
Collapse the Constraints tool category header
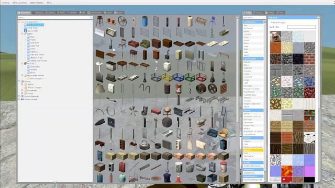point(253,22)
